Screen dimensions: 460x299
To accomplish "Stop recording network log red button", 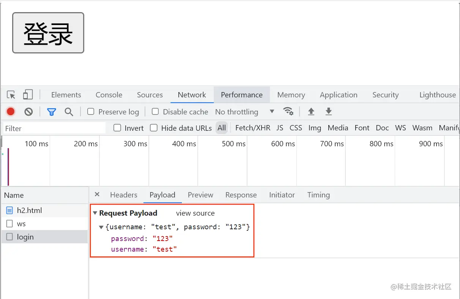I will click(x=11, y=111).
